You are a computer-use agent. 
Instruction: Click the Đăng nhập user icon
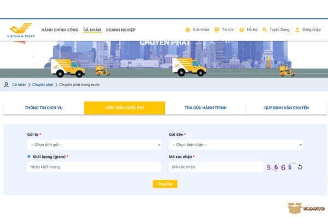click(x=297, y=30)
